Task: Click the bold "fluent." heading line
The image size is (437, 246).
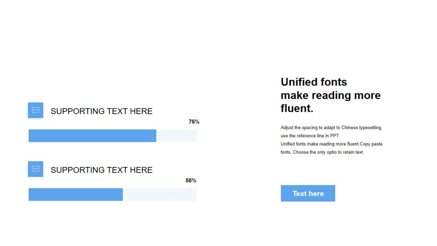Action: 297,109
